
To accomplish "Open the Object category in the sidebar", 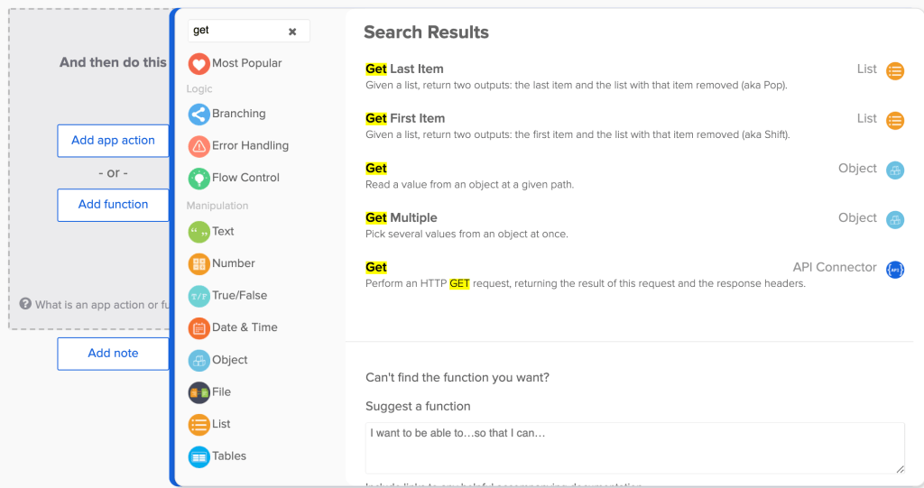I will coord(229,360).
